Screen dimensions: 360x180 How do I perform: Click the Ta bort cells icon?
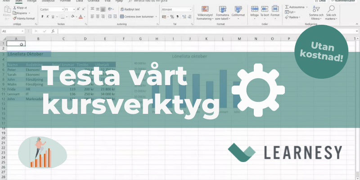tap(265, 9)
